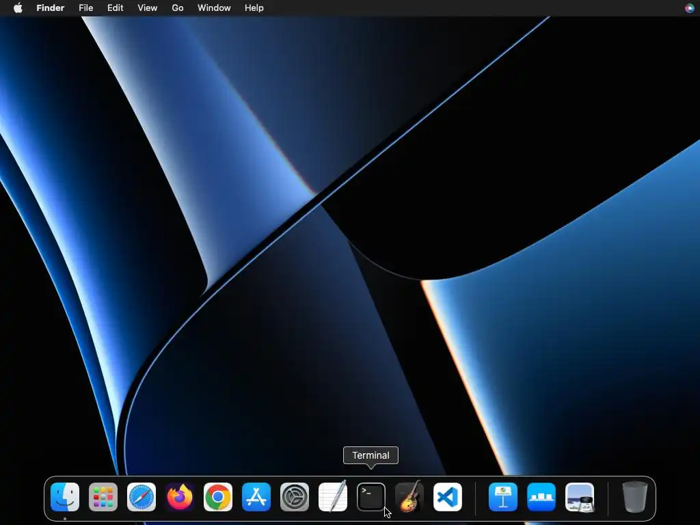Open the Preview app icon

click(x=580, y=497)
